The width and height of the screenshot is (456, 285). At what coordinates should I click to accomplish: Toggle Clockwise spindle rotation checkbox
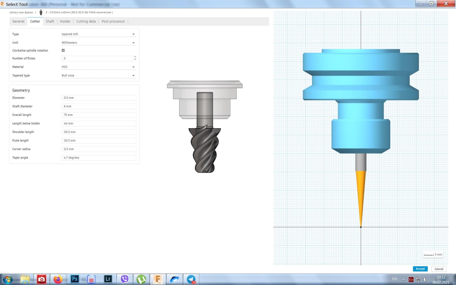click(63, 51)
